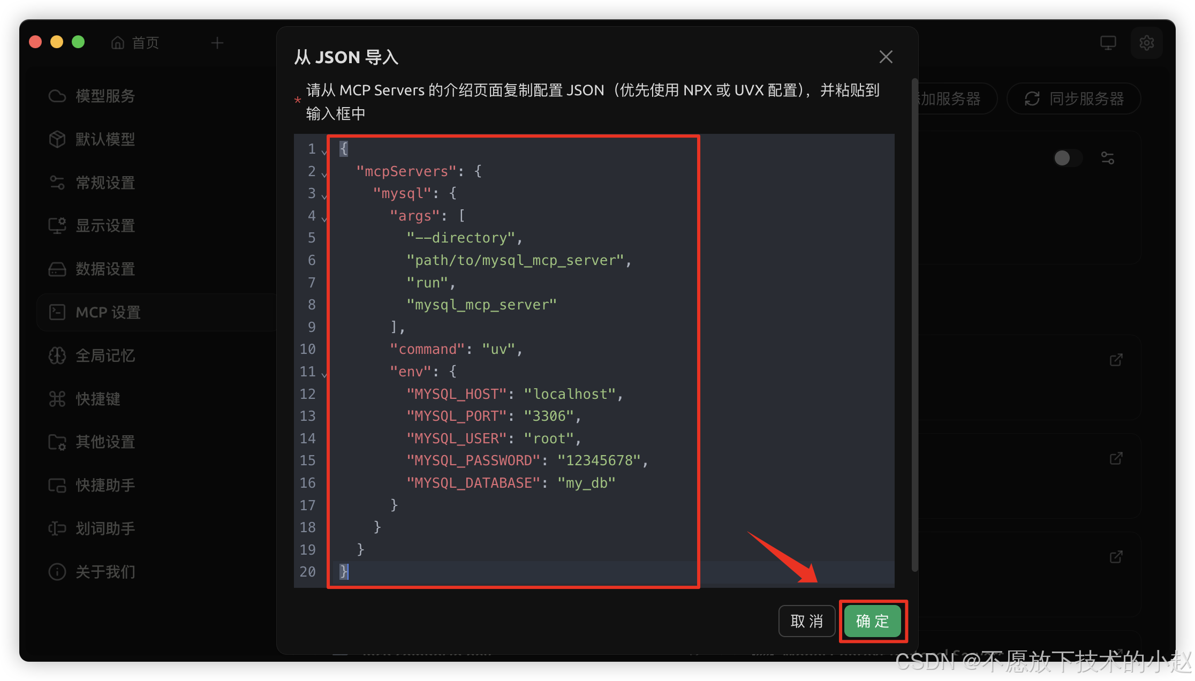Select MCP 设置 in the sidebar
Viewport: 1195px width, 681px height.
pos(155,312)
